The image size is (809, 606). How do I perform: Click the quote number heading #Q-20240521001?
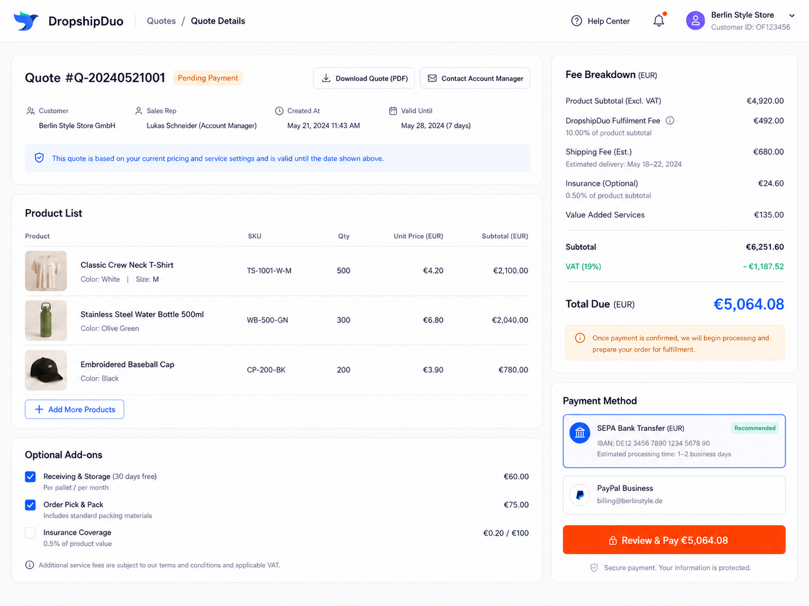(x=95, y=78)
